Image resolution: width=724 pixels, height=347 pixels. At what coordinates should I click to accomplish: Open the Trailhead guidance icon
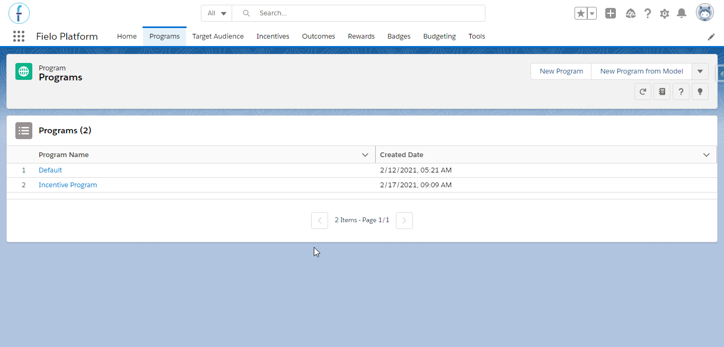[x=631, y=13]
